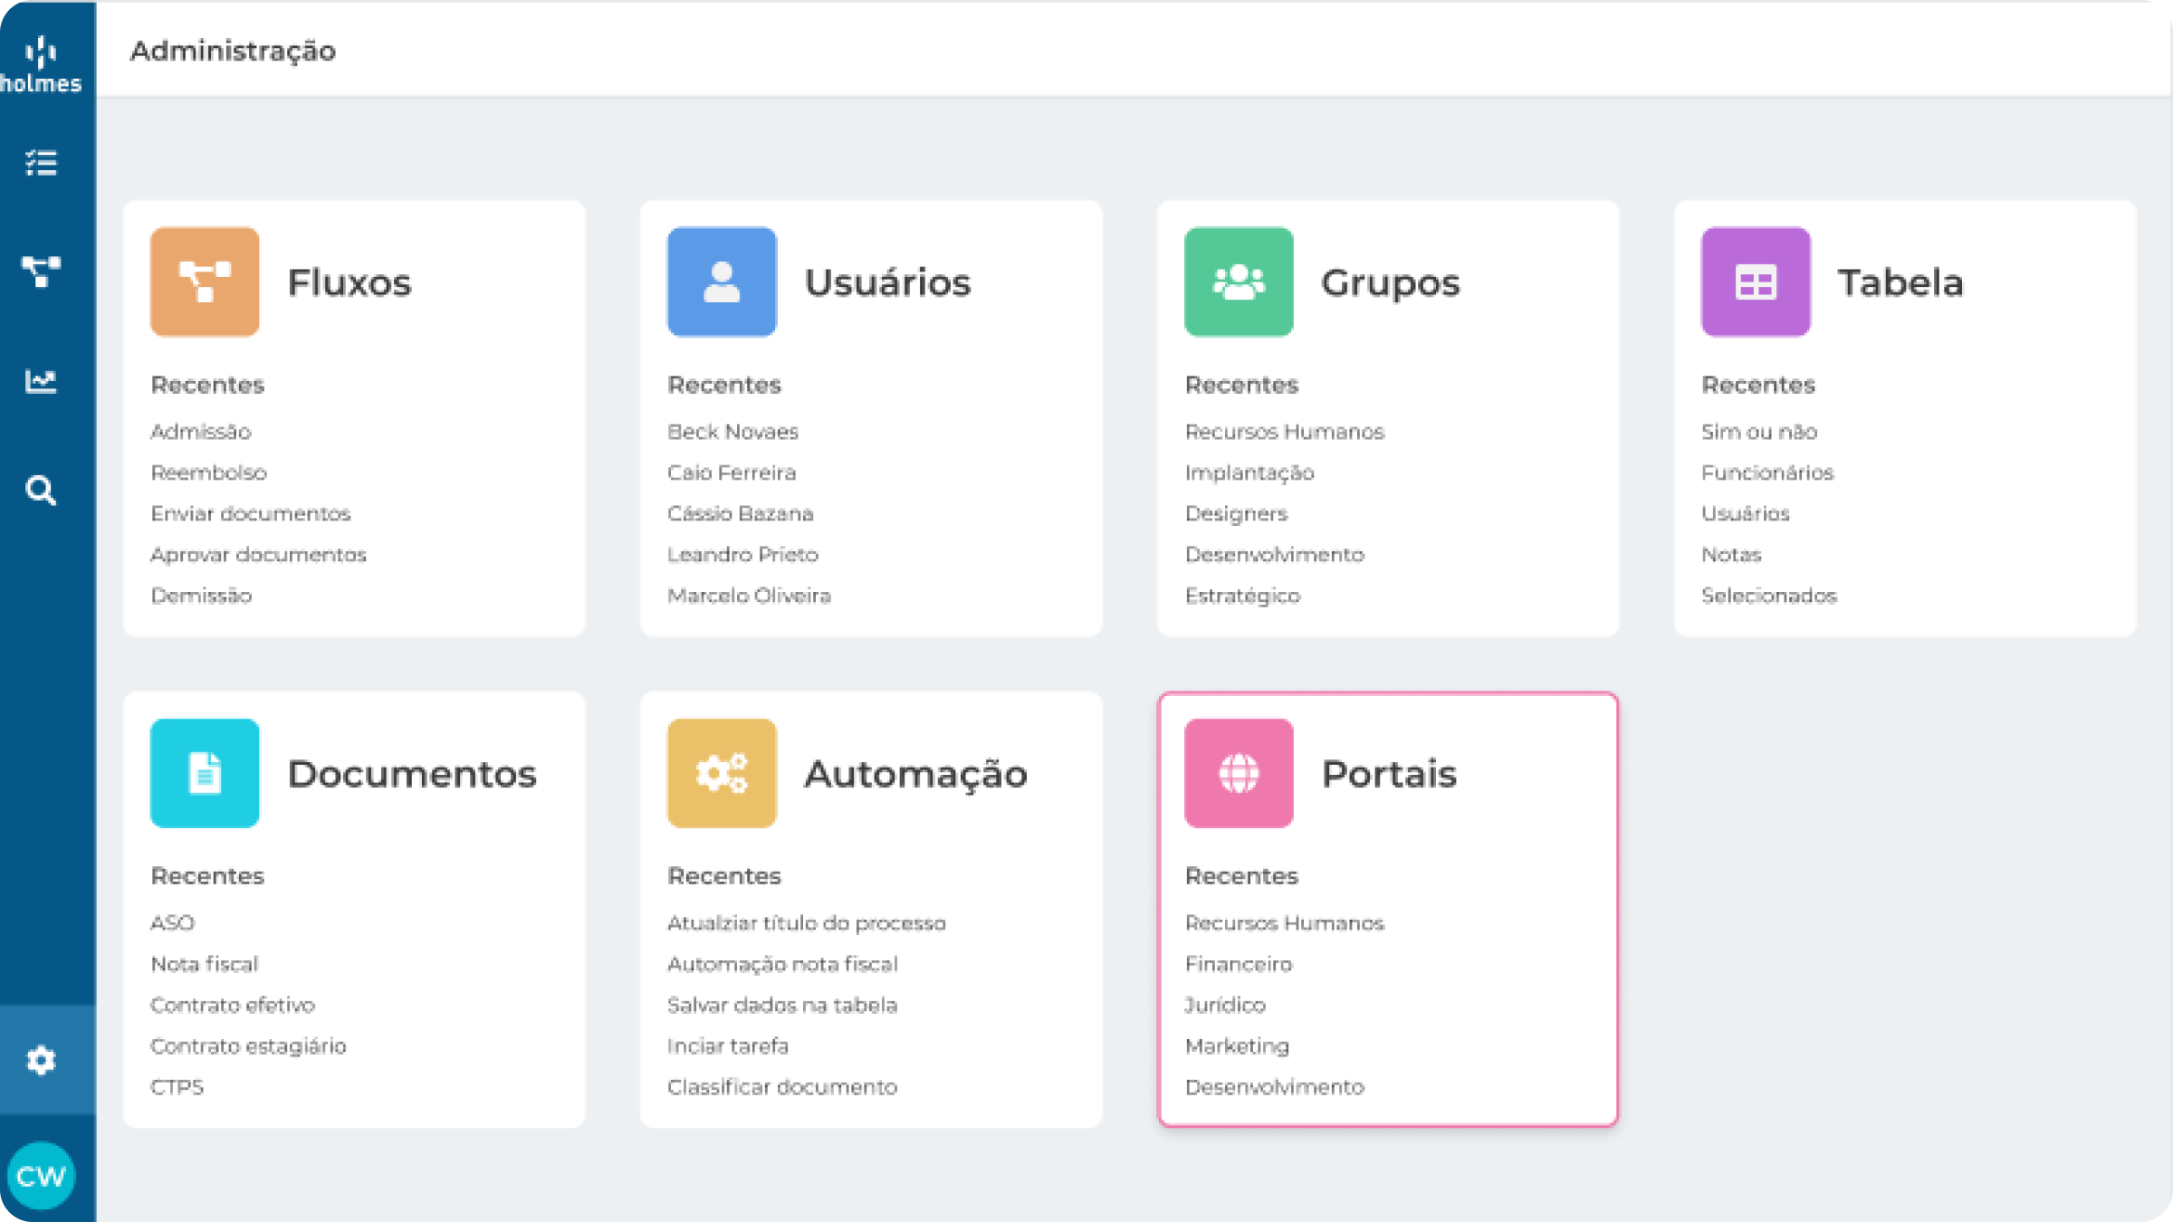Viewport: 2173px width, 1222px height.
Task: Click the cyan Documentos icon
Action: 205,773
